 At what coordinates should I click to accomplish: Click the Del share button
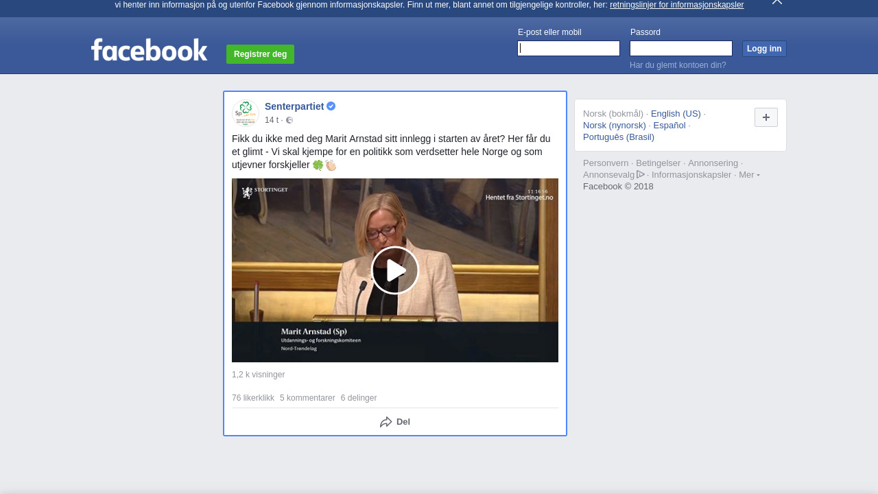coord(395,422)
